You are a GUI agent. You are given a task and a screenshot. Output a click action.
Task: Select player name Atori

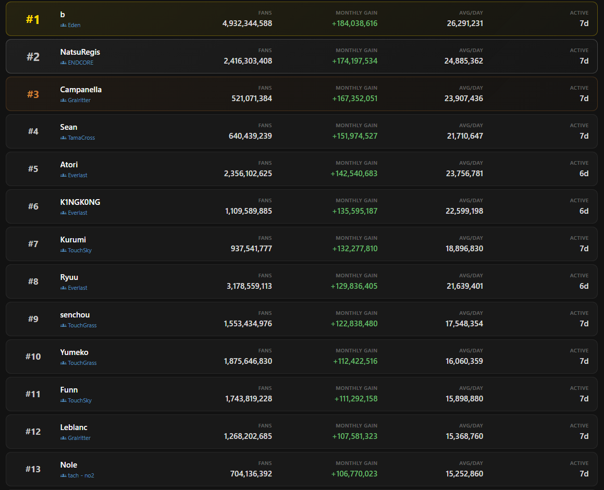[69, 165]
